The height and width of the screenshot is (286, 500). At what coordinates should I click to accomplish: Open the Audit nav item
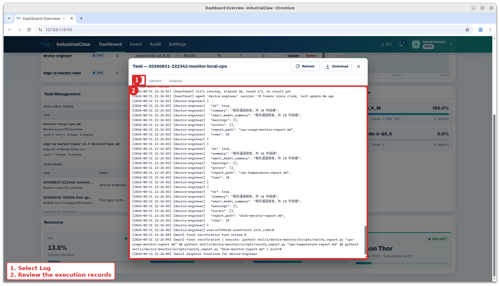[155, 44]
